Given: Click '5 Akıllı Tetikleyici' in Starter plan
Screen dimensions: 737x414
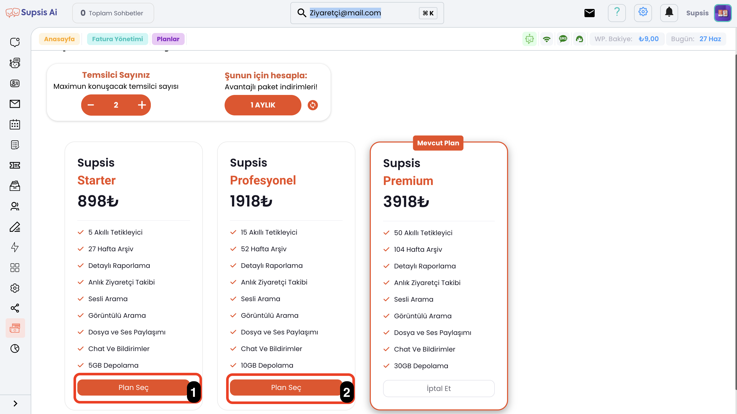Looking at the screenshot, I should click(115, 232).
